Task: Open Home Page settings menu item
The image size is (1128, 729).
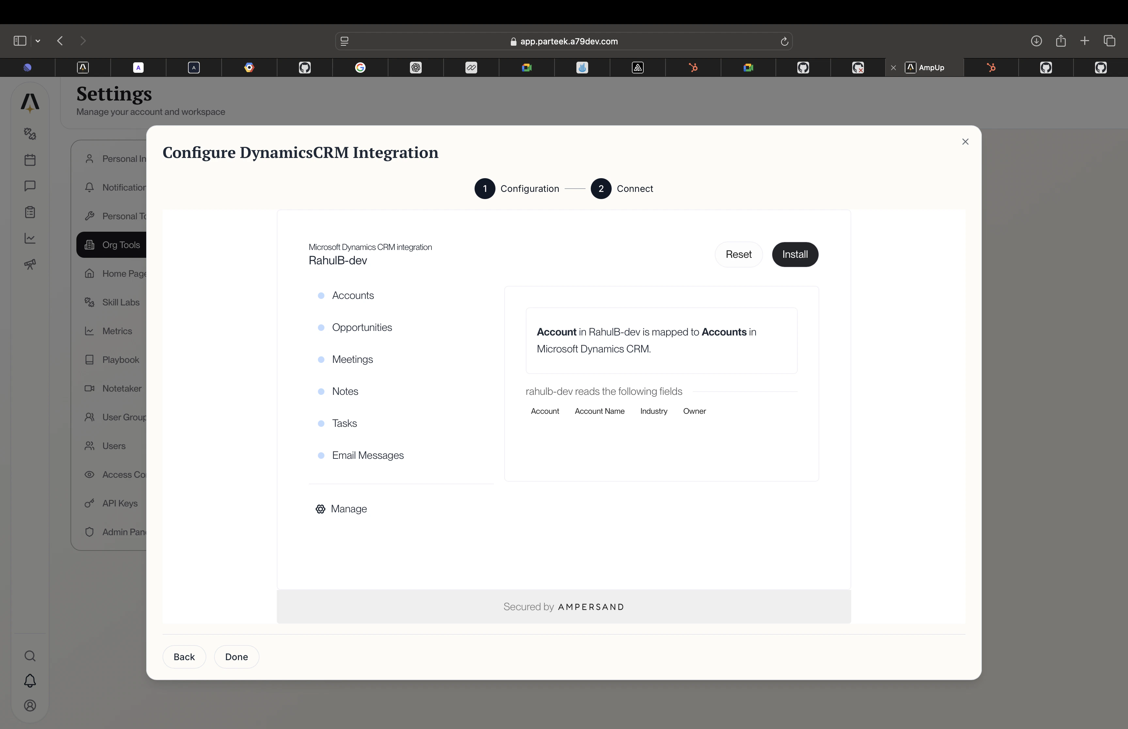Action: click(x=112, y=273)
